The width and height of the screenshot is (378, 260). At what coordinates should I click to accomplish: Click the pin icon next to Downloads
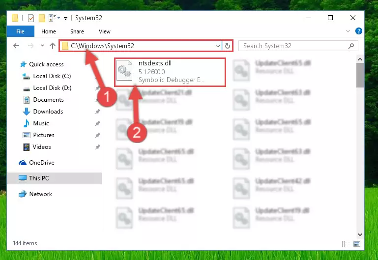click(x=97, y=112)
